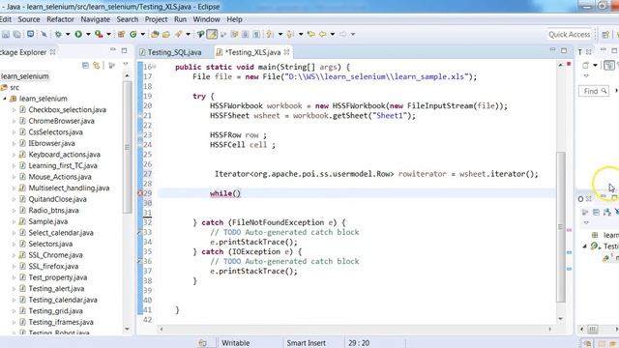Screen dimensions: 619x348
Task: Open the Navigate menu
Action: pos(95,19)
